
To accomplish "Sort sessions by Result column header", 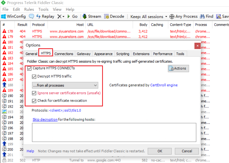I will click(22, 25).
